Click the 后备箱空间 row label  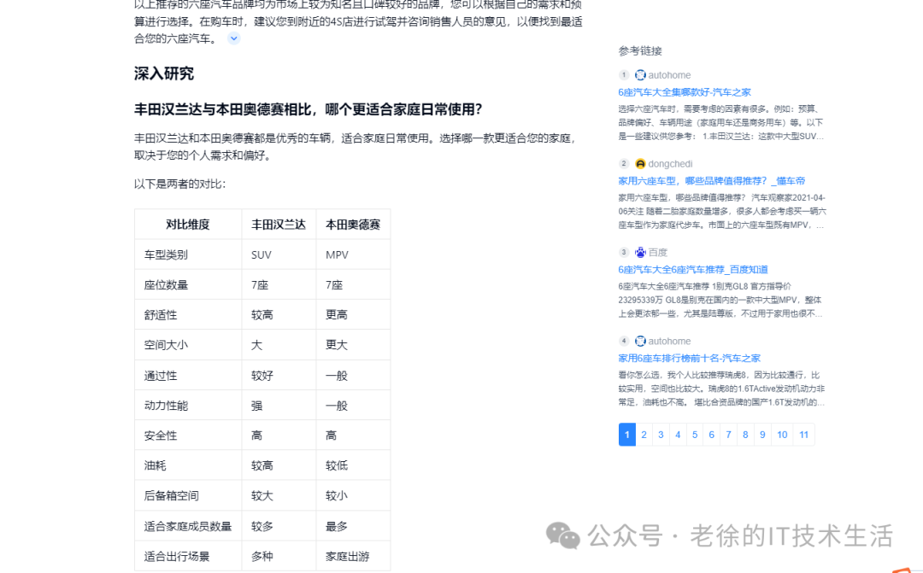coord(171,496)
